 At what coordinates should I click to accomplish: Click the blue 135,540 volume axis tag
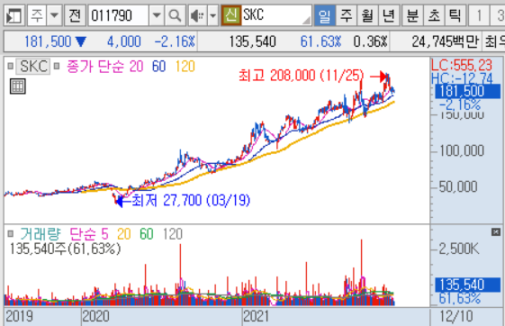click(x=467, y=285)
